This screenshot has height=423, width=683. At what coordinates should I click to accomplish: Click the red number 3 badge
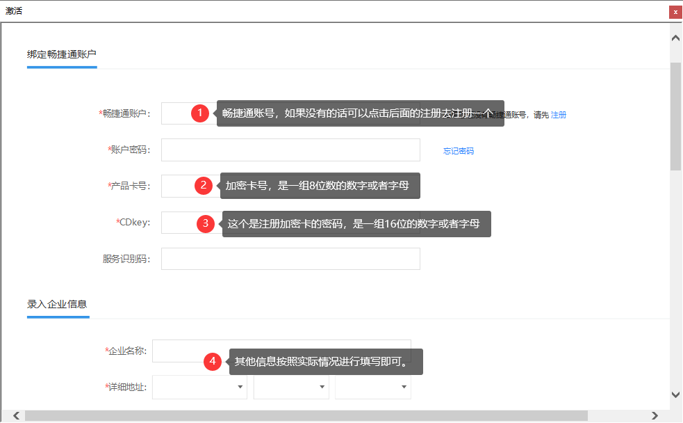(x=204, y=223)
